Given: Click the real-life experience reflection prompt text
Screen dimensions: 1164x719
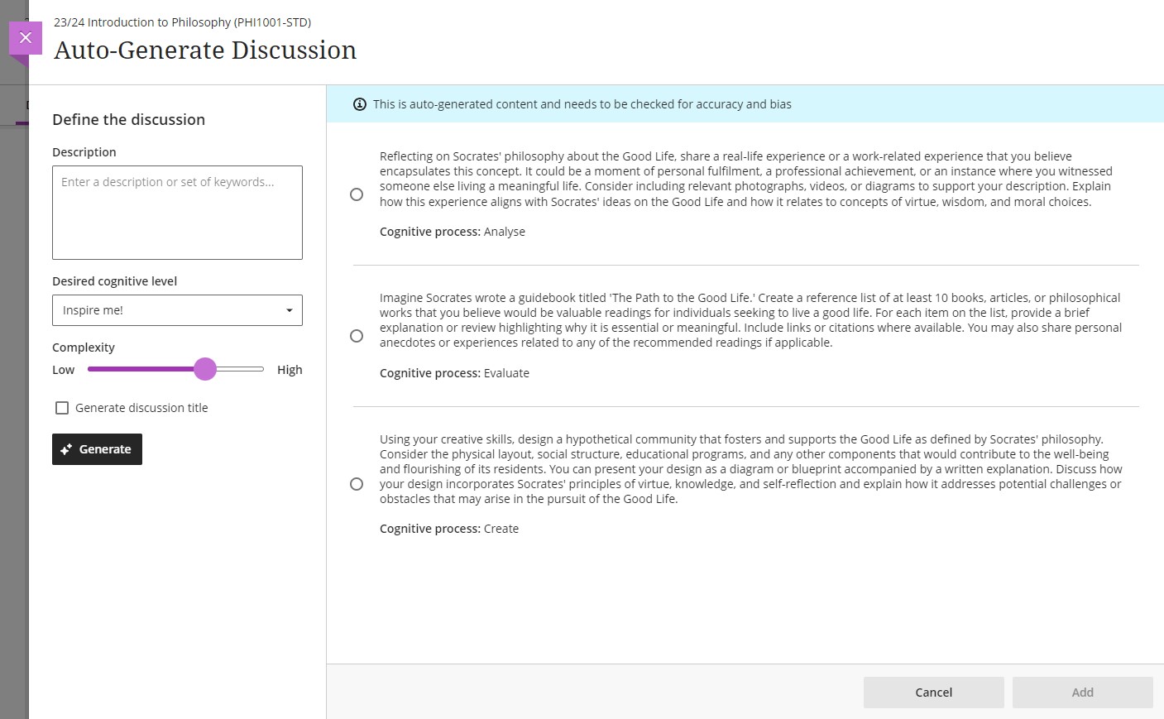Looking at the screenshot, I should click(745, 179).
